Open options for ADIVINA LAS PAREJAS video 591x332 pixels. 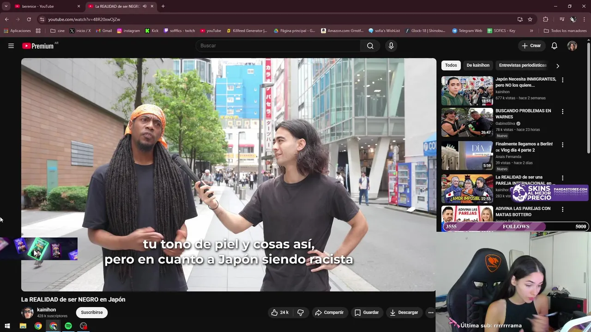click(x=562, y=209)
